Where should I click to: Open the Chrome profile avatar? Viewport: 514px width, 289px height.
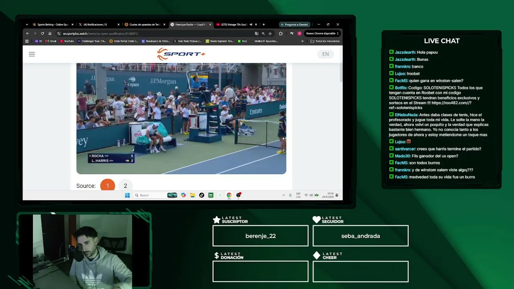(299, 33)
